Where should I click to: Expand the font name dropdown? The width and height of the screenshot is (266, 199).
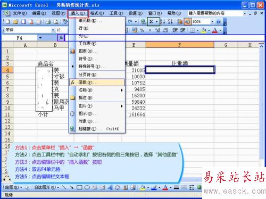(x=53, y=30)
